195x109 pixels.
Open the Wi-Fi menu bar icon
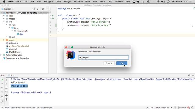[158, 2]
